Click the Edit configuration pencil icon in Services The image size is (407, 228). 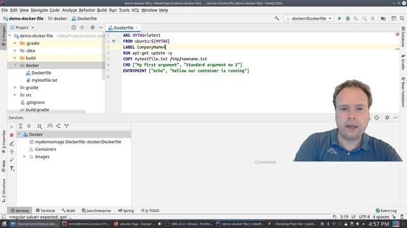(x=11, y=143)
